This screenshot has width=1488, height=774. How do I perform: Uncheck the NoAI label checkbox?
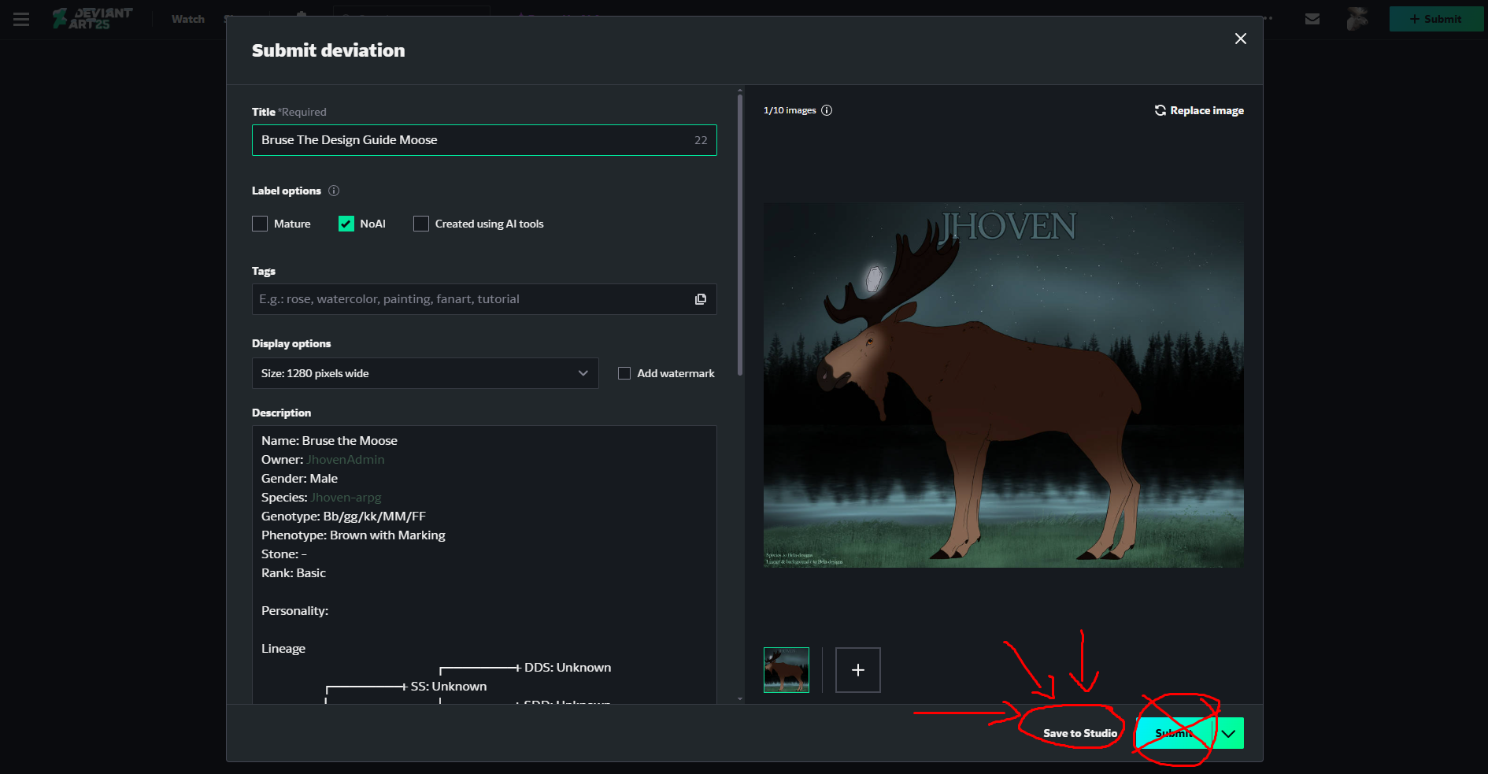346,224
